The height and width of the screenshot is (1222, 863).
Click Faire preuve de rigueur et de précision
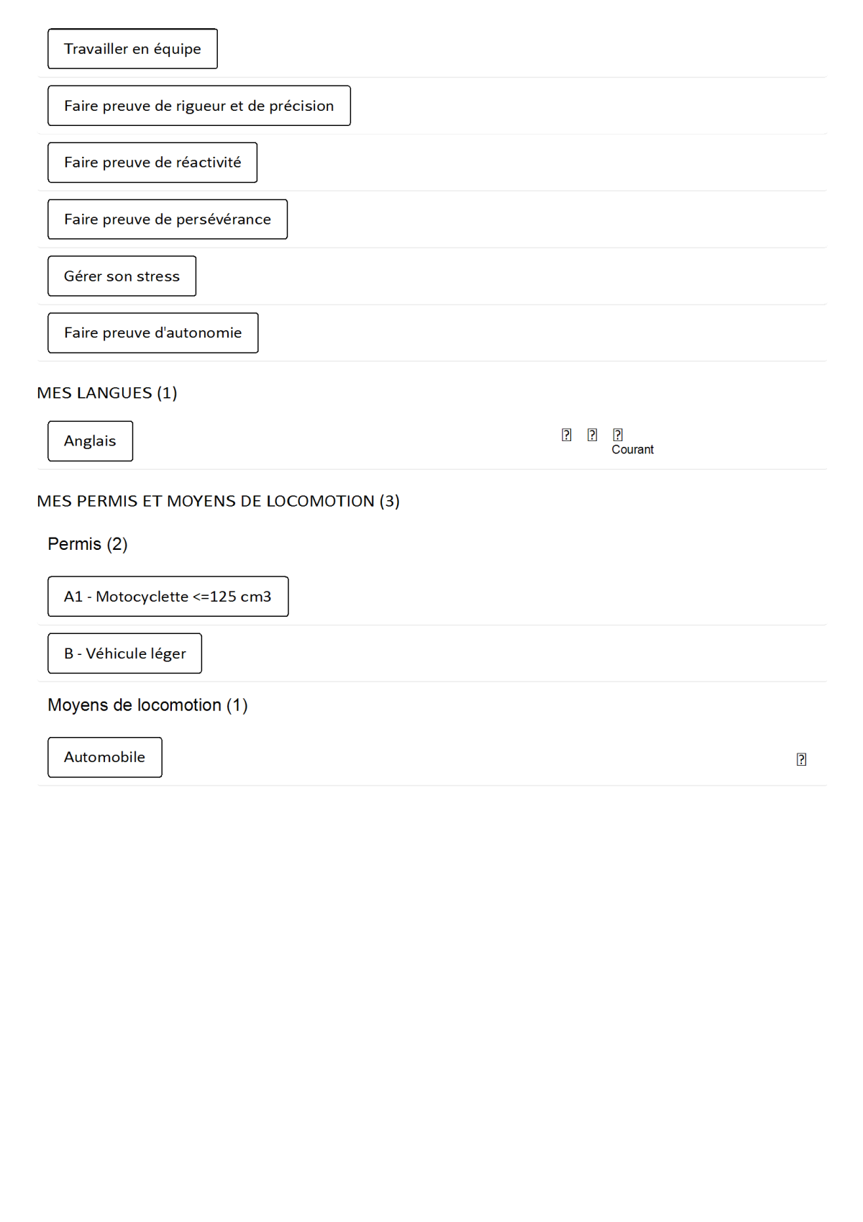[198, 106]
